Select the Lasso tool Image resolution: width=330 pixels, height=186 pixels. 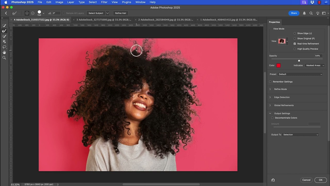[x=4, y=47]
